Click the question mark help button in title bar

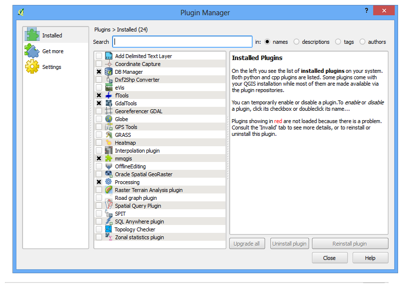pyautogui.click(x=366, y=10)
